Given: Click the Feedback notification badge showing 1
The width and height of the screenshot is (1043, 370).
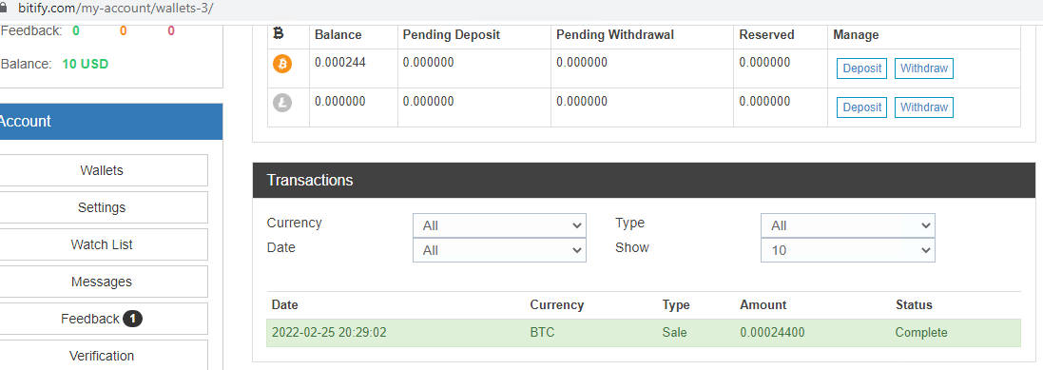Looking at the screenshot, I should (x=132, y=319).
